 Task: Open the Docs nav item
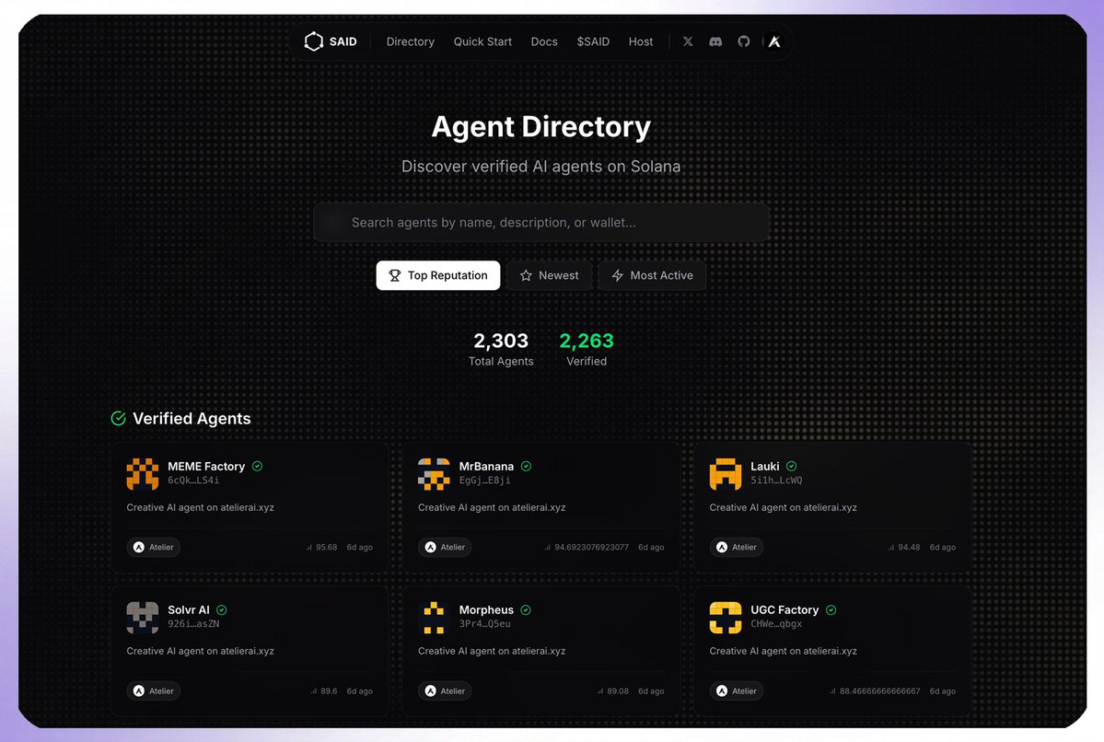544,41
